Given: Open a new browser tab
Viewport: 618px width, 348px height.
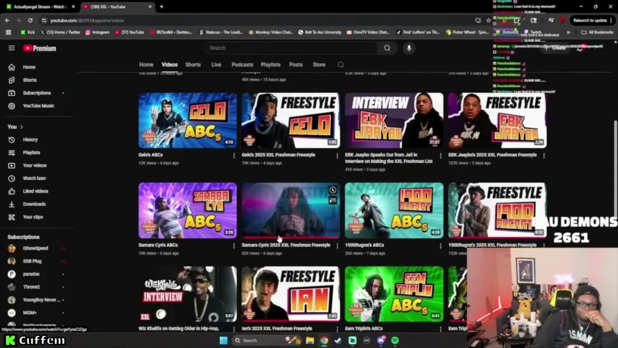Looking at the screenshot, I should pos(161,7).
